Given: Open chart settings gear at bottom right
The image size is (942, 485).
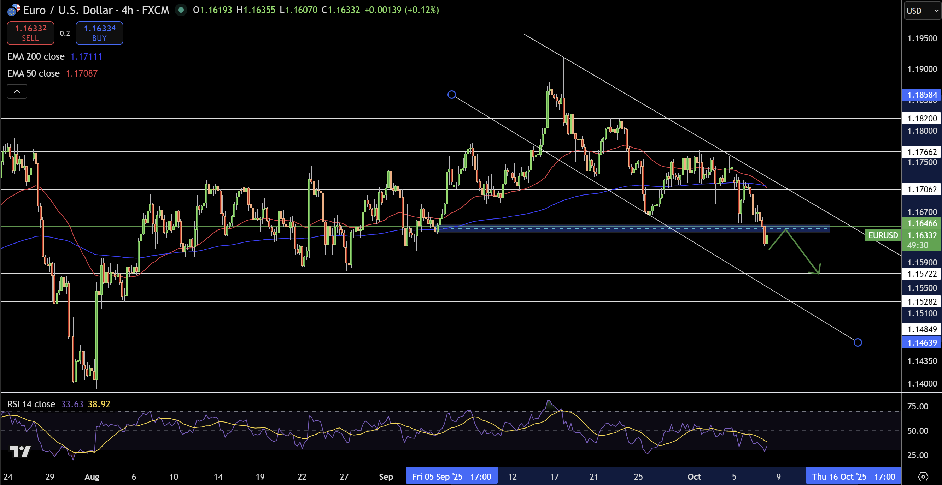Looking at the screenshot, I should point(923,477).
